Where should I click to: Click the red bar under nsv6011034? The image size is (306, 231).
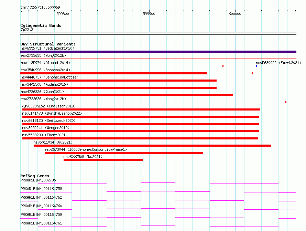[x=152, y=146]
